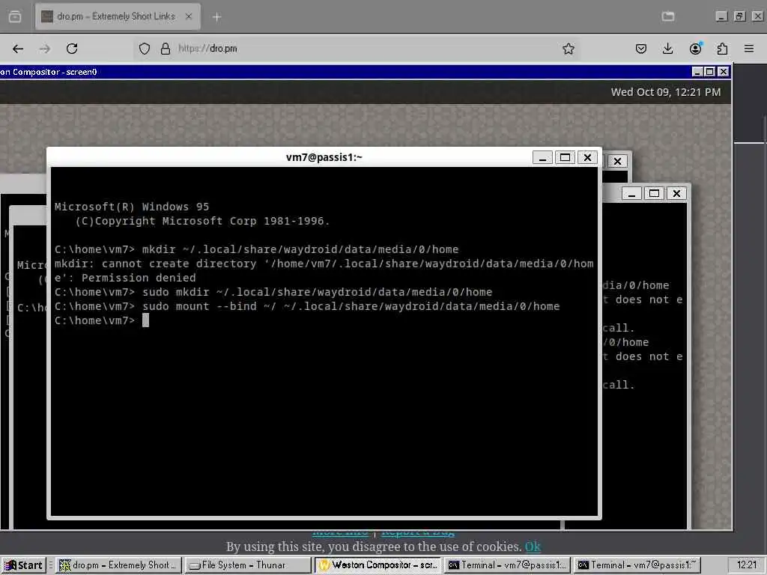This screenshot has width=767, height=575.
Task: Go back with the browser back arrow
Action: (18, 49)
